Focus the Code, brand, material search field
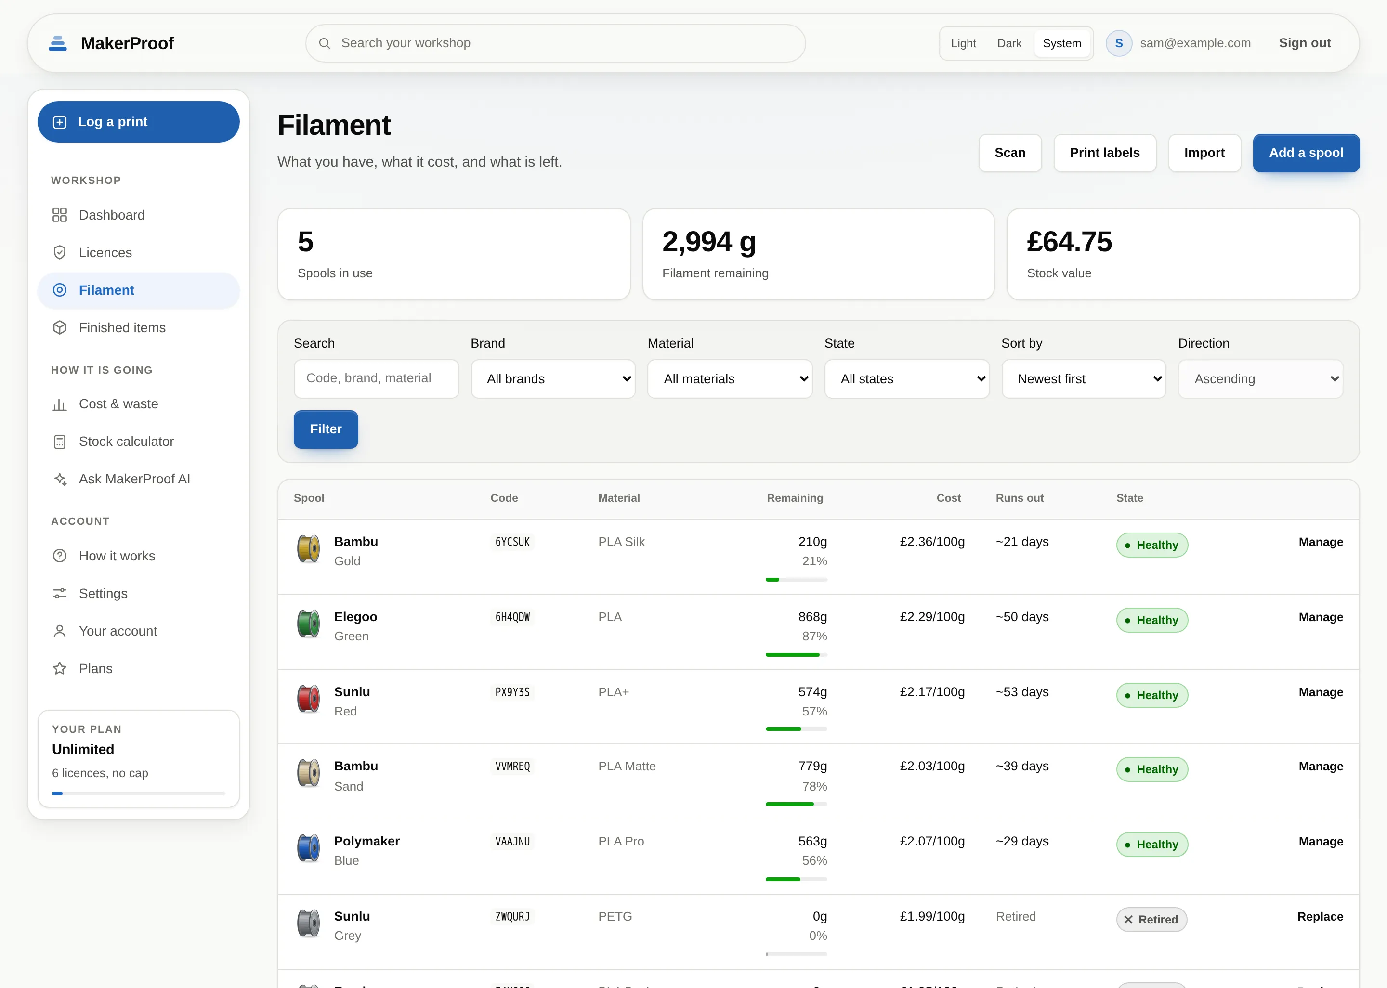The image size is (1387, 988). tap(376, 379)
